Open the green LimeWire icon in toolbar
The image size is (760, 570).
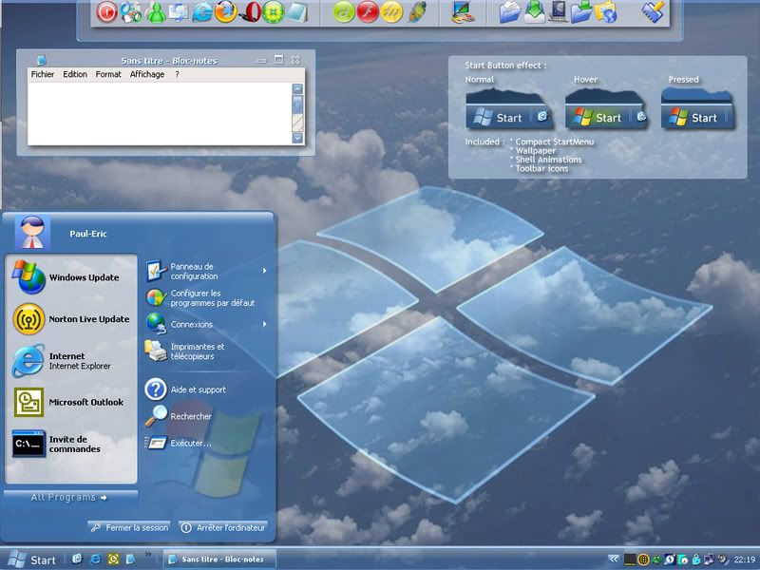tap(273, 12)
